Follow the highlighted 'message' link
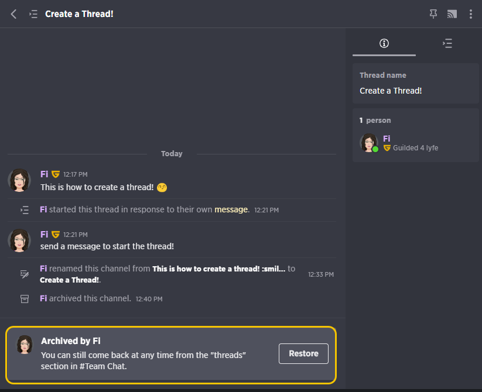Image resolution: width=482 pixels, height=392 pixels. (x=231, y=209)
